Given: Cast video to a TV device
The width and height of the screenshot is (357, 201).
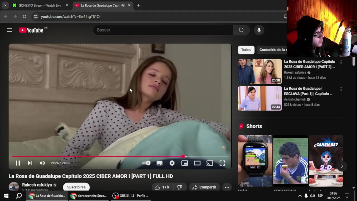Looking at the screenshot, I should pos(210,163).
